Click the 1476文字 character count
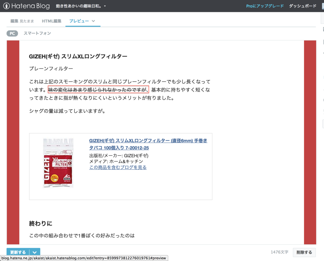The width and height of the screenshot is (324, 261). 279,252
